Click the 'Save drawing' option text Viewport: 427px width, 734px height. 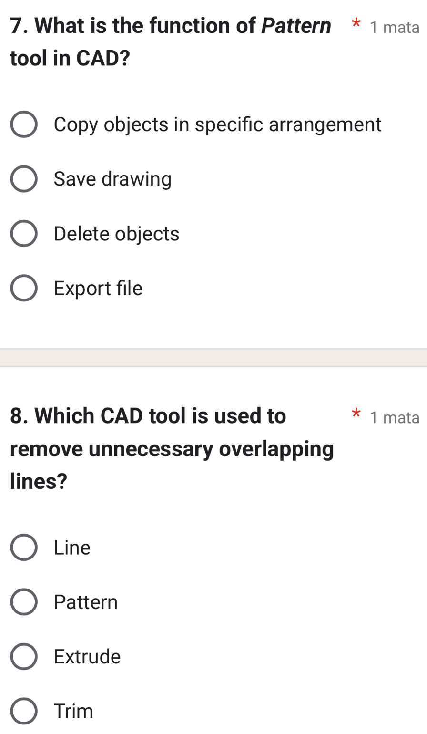pos(112,179)
